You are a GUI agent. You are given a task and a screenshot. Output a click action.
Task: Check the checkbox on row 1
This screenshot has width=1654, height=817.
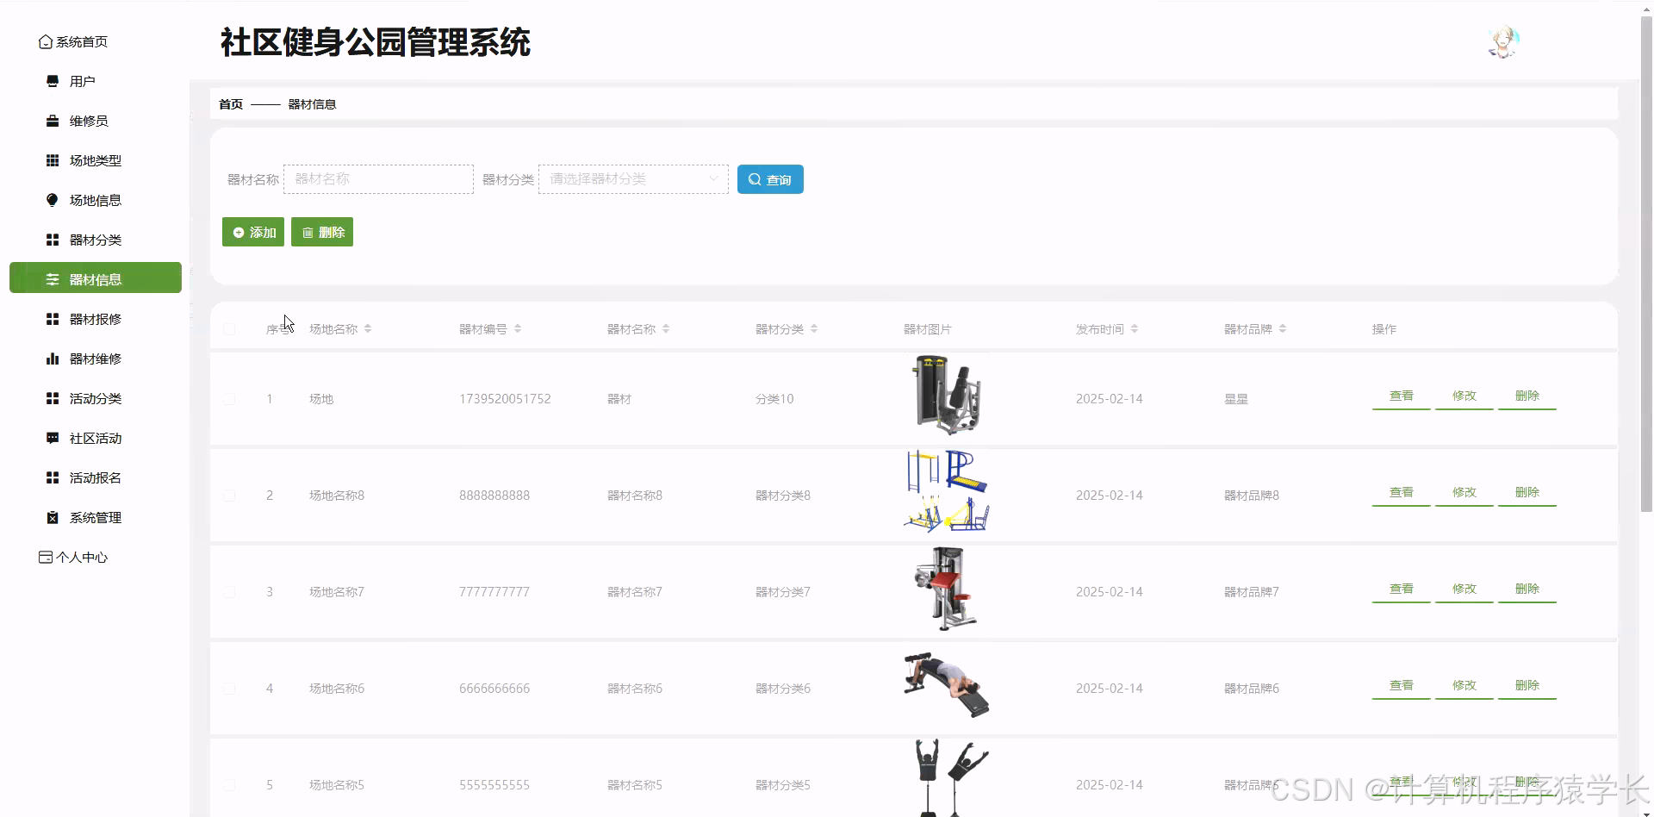tap(229, 399)
